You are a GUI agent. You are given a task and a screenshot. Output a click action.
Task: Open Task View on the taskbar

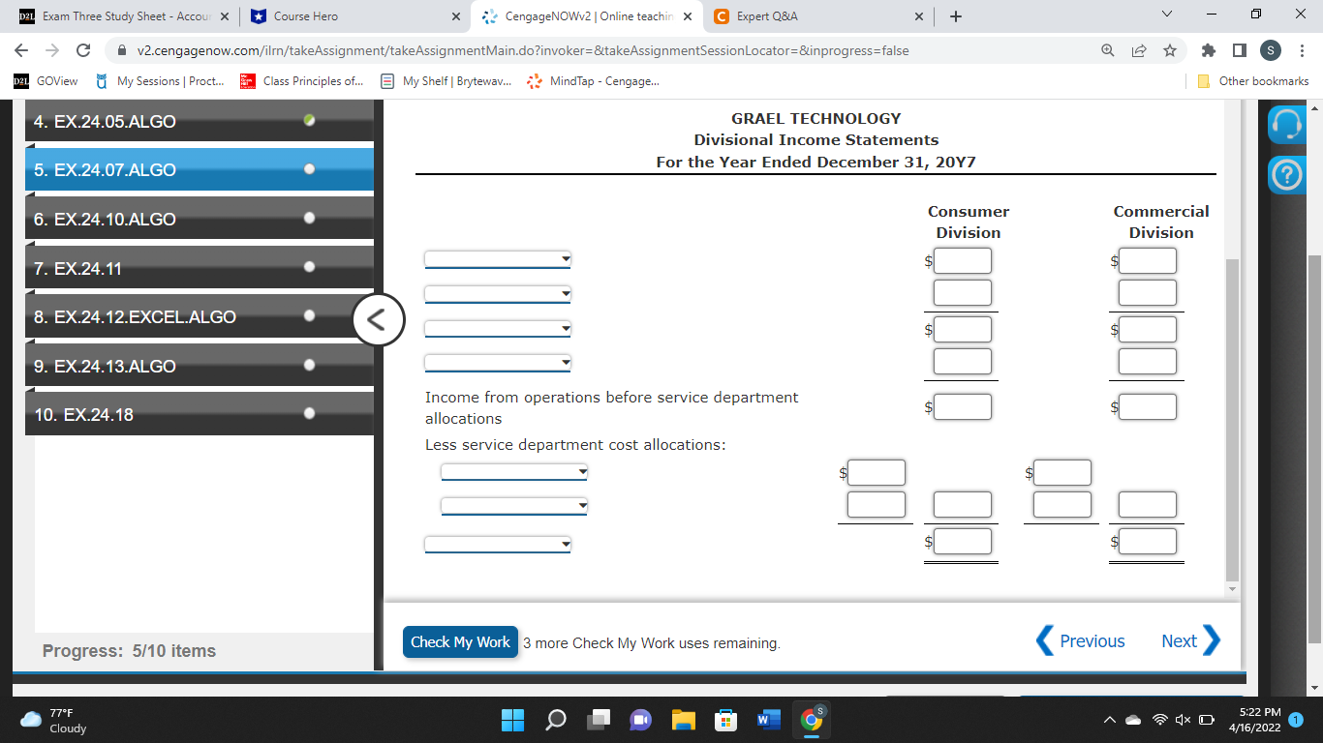click(x=599, y=720)
